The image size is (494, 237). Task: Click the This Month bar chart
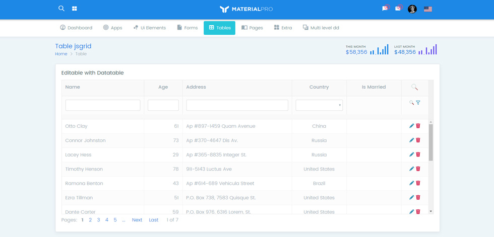tap(379, 50)
